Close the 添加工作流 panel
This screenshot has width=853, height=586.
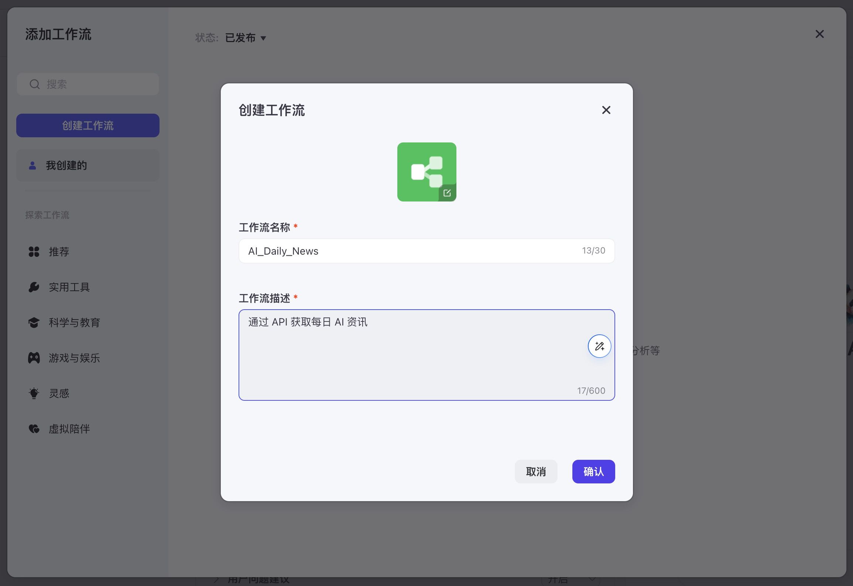819,34
